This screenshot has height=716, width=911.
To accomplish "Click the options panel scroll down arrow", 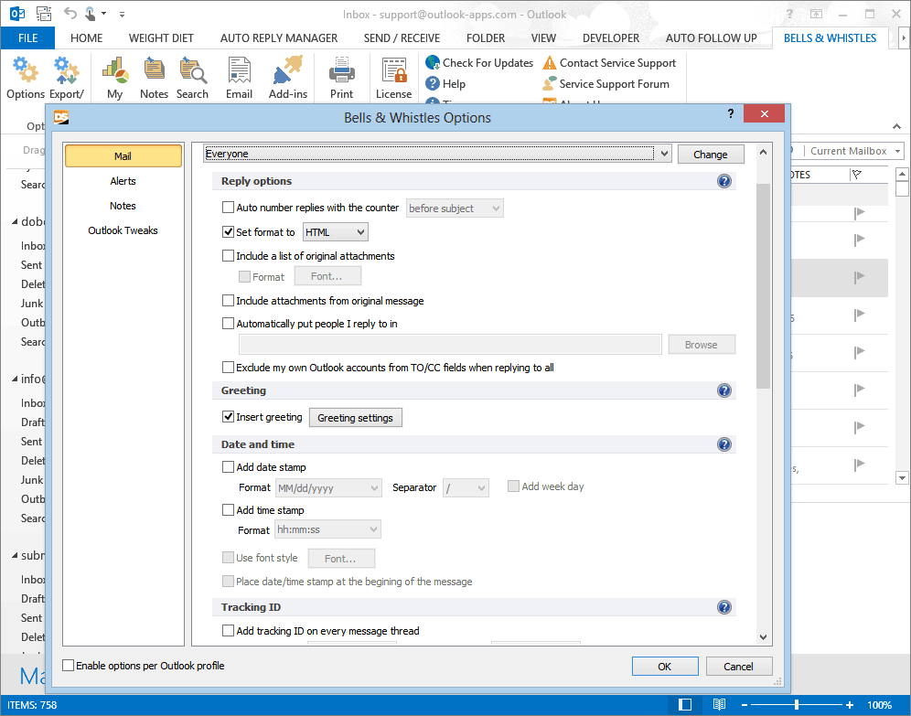I will [x=764, y=637].
